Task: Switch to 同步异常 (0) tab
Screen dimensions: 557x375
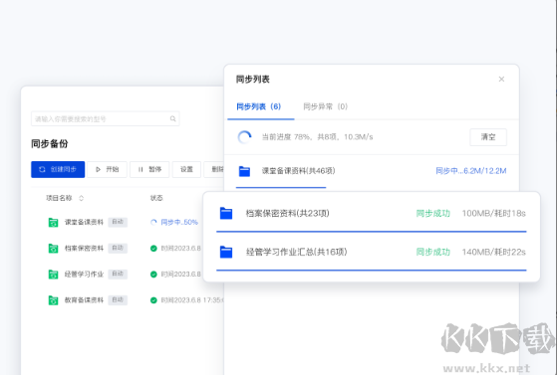Action: pos(326,106)
